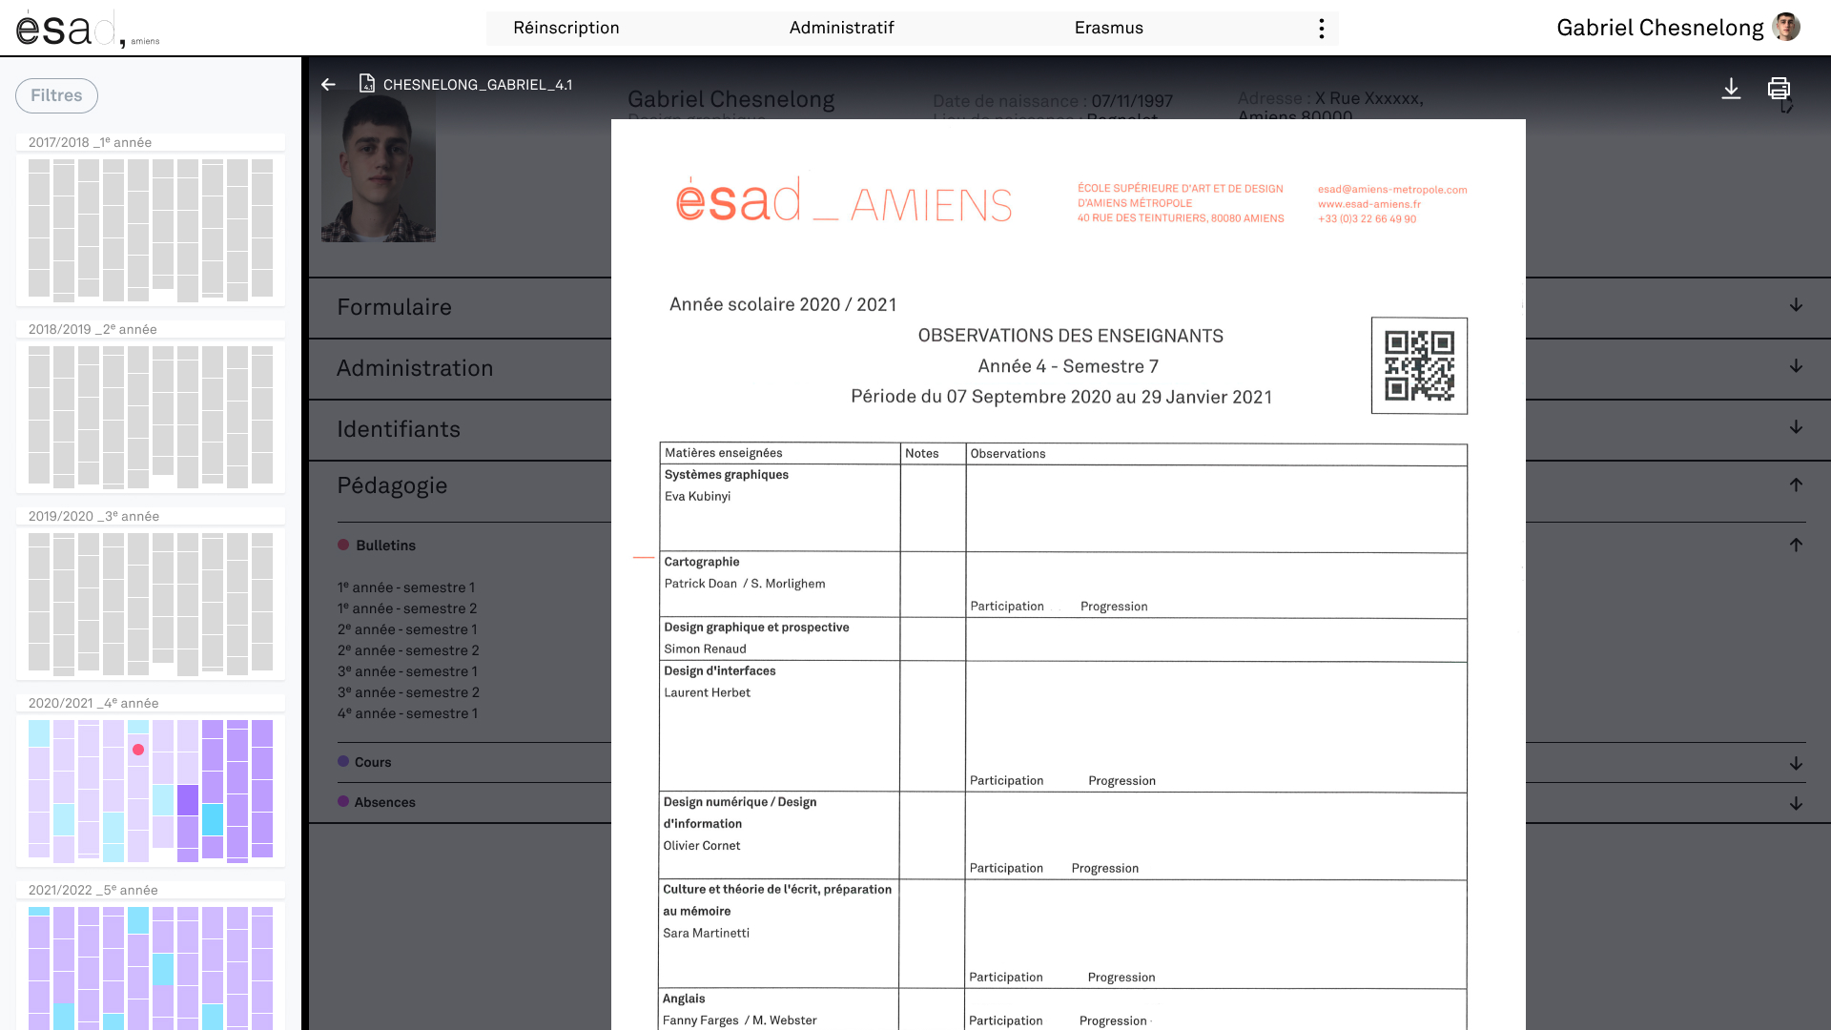Click Gabriel Chesnelong's profile avatar
The width and height of the screenshot is (1831, 1030).
click(1786, 28)
